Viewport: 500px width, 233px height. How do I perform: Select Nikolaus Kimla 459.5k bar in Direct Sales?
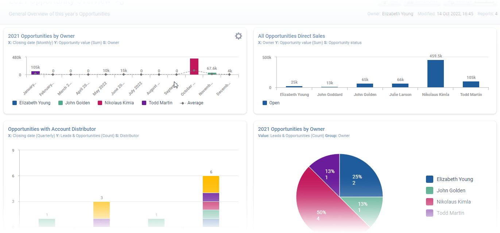[435, 74]
